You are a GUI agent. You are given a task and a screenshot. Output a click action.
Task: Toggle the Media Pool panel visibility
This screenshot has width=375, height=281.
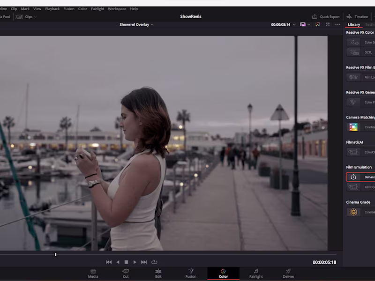tap(5, 16)
